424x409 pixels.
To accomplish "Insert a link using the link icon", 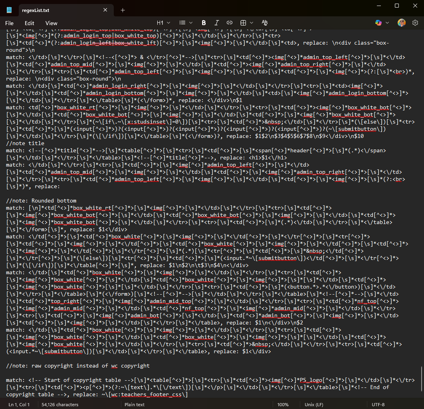I will coord(230,23).
